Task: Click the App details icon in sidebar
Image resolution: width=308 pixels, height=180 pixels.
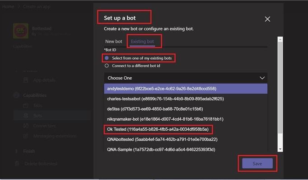Action: click(26, 80)
